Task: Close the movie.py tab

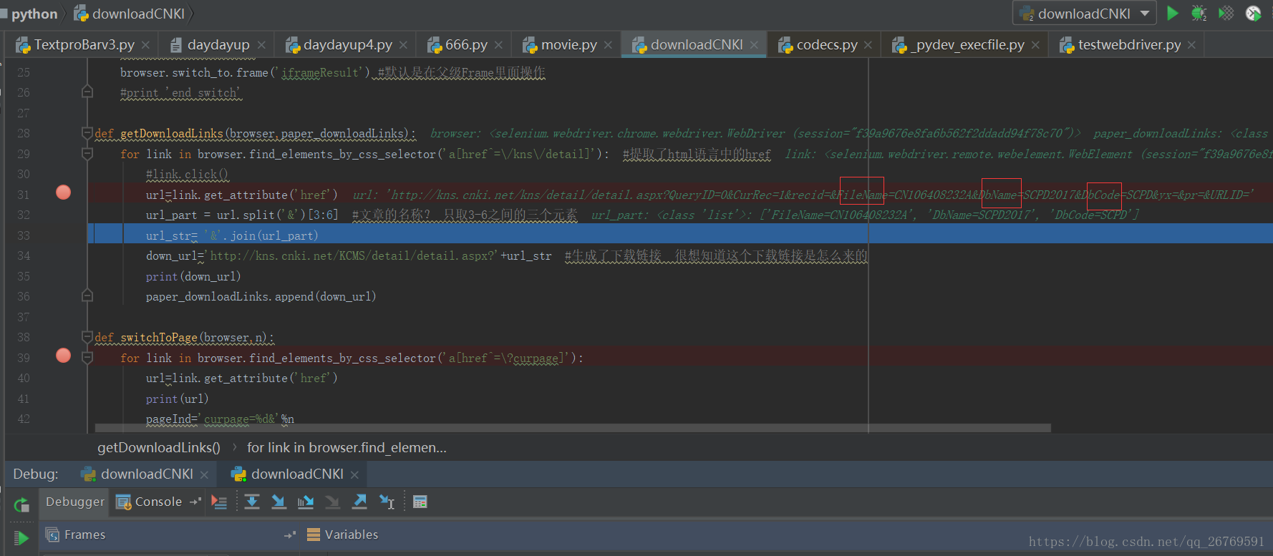Action: [x=608, y=45]
